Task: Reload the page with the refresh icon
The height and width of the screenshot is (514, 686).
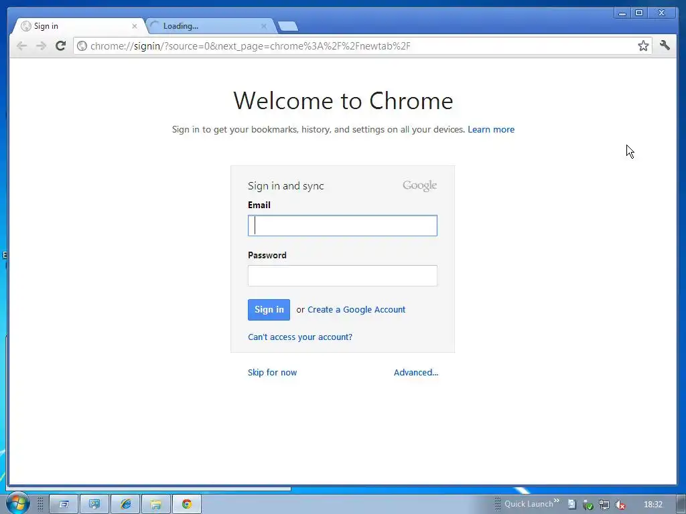Action: pos(61,46)
